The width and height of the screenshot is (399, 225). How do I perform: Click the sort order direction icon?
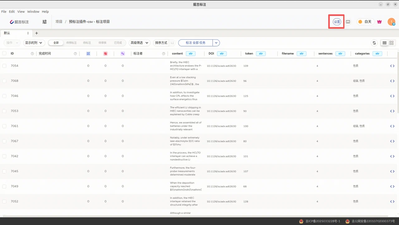pyautogui.click(x=172, y=43)
